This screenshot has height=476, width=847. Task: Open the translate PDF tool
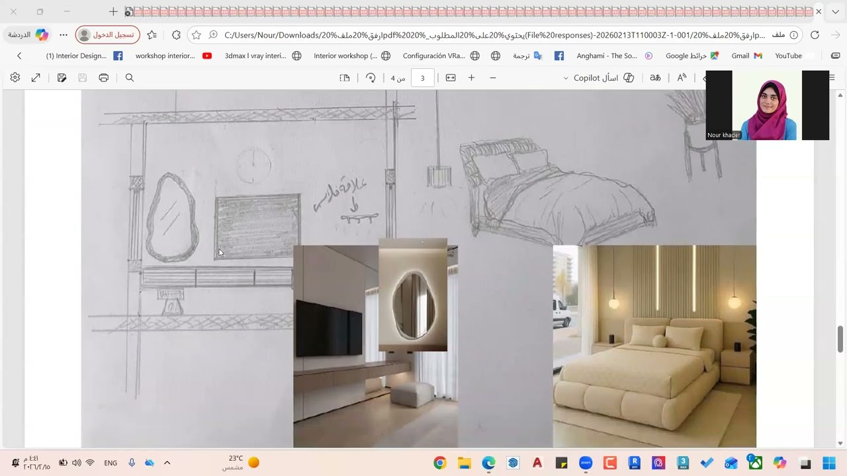655,78
